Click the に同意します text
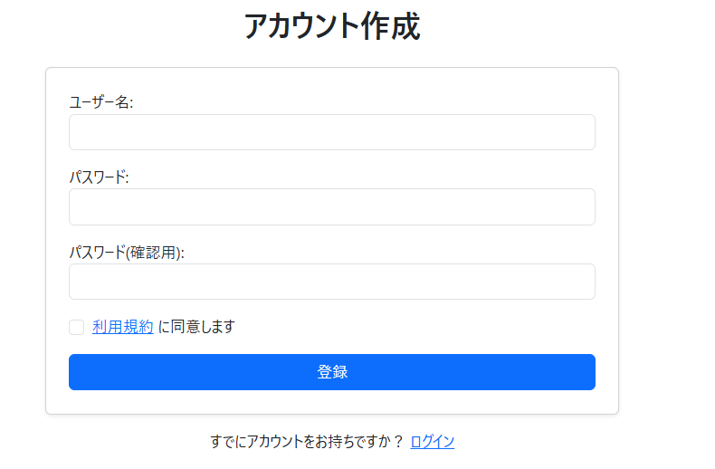 point(196,327)
